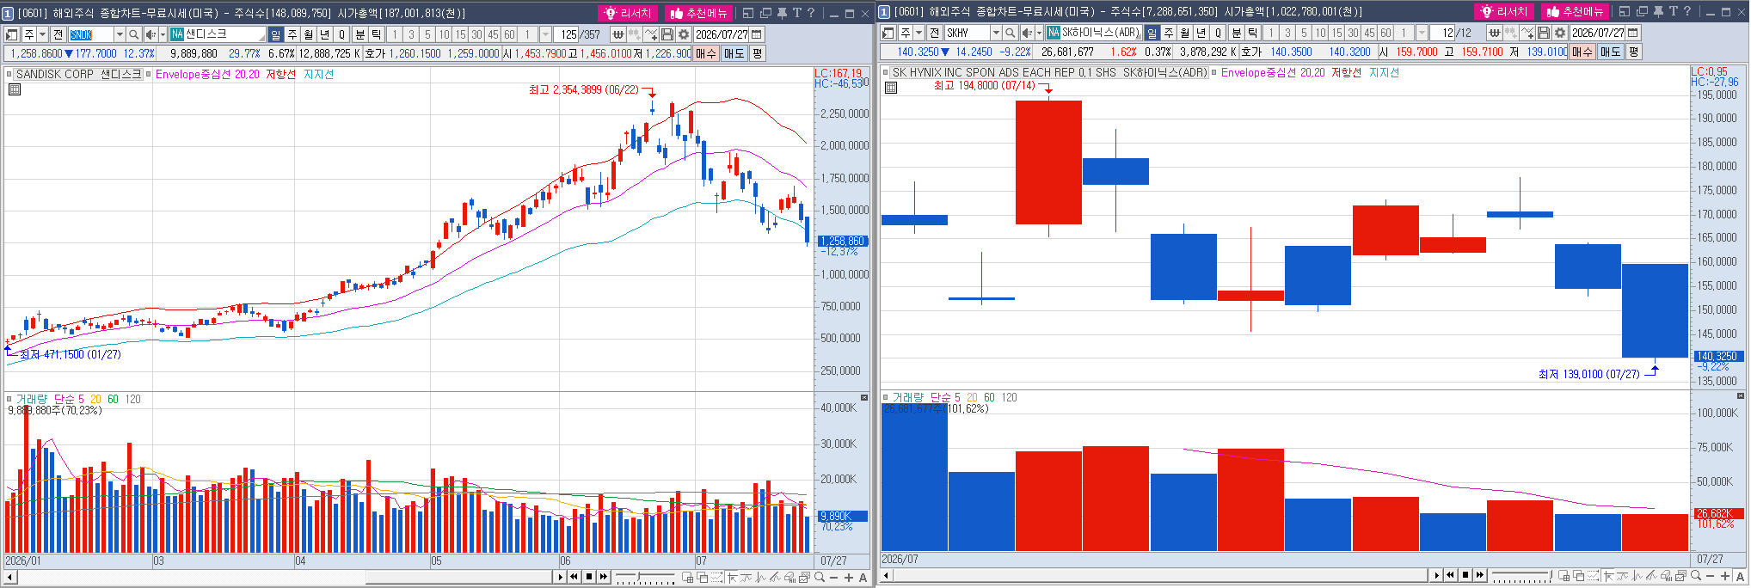Click the zoom-in plus icon below SanDisk chart

coord(849,577)
